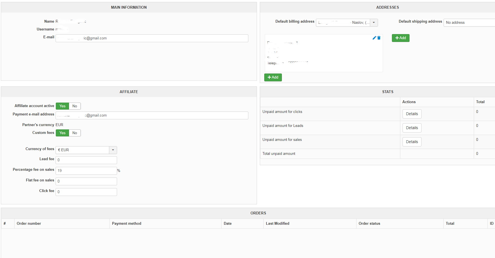Image resolution: width=495 pixels, height=258 pixels.
Task: Click the Order status column header
Action: pyautogui.click(x=369, y=224)
